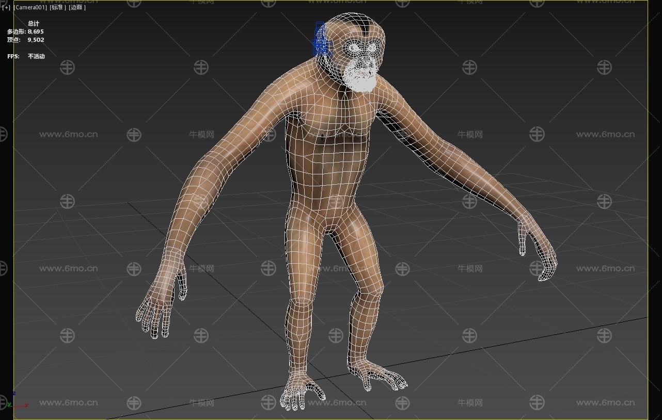Select the chimp's front foot

[301, 393]
